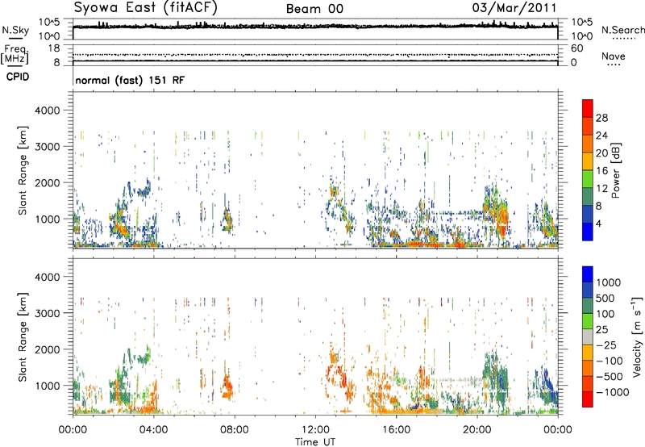Pick the gray near-zero velocity swatch
The width and height of the screenshot is (645, 447).
click(x=588, y=336)
